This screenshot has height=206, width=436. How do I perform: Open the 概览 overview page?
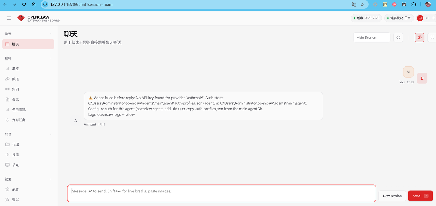point(28,69)
